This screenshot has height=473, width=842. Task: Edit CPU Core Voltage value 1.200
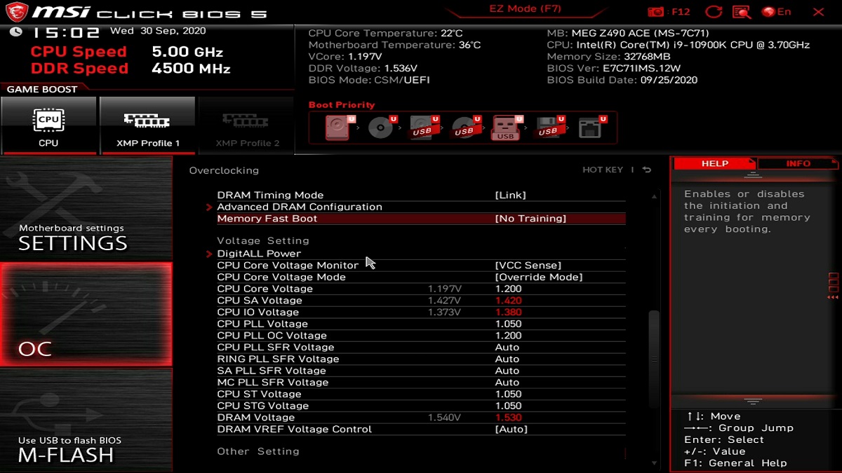(508, 289)
